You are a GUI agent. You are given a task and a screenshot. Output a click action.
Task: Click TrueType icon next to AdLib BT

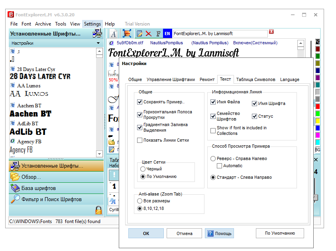coord(13,123)
